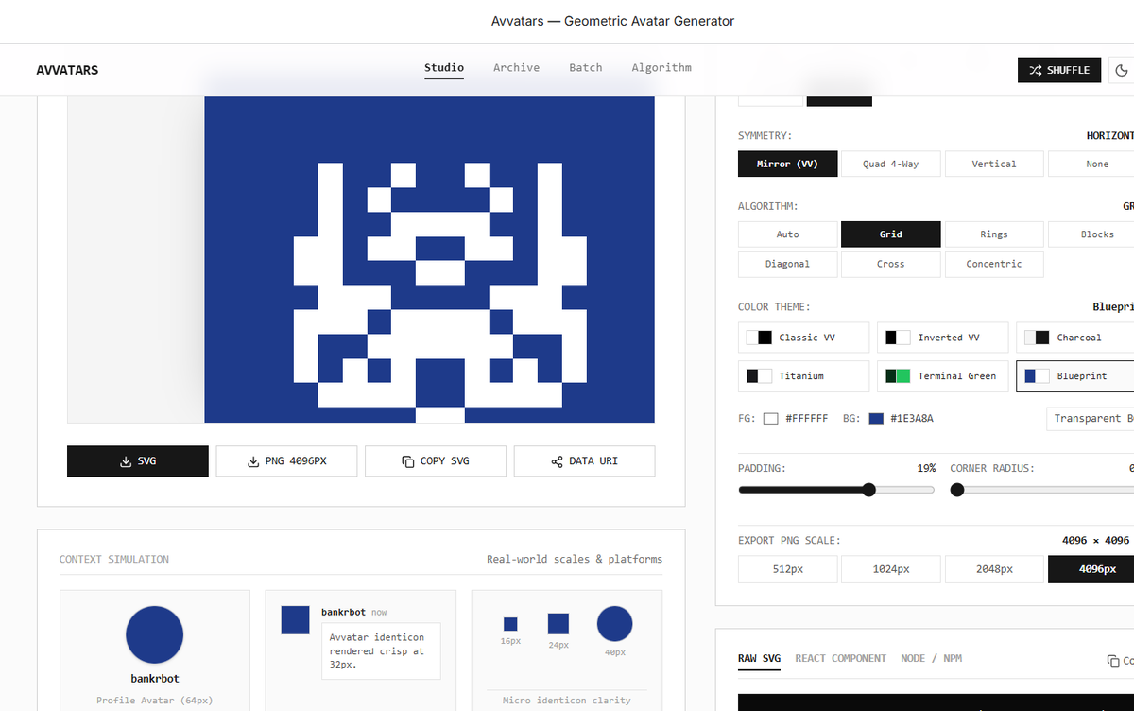
Task: Choose Quad 4-Way symmetry
Action: (891, 164)
